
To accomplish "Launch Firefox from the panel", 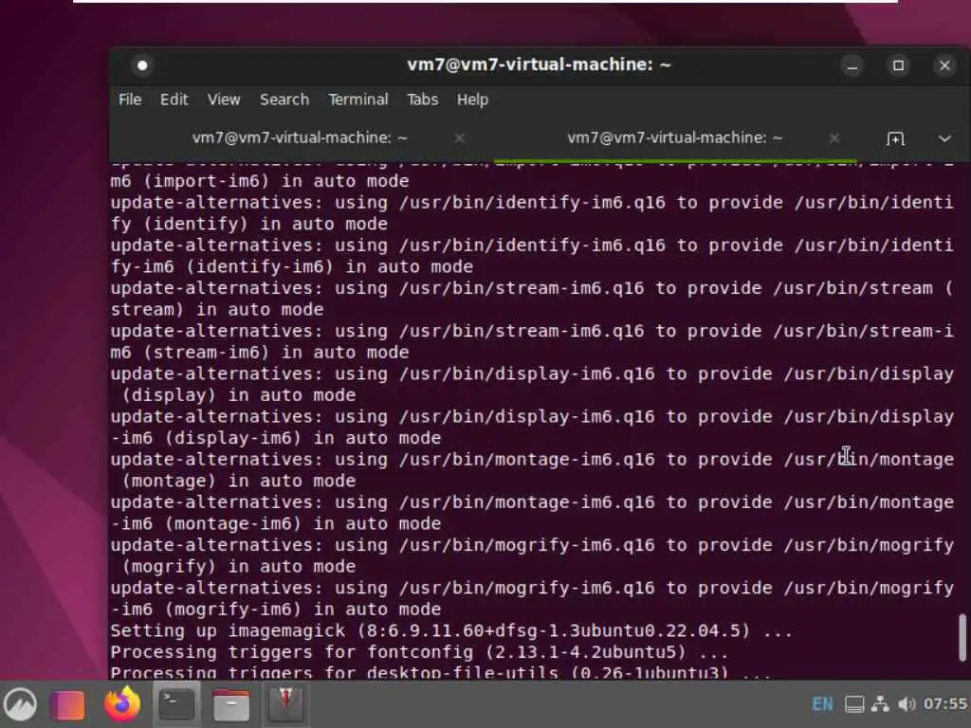I will point(122,704).
